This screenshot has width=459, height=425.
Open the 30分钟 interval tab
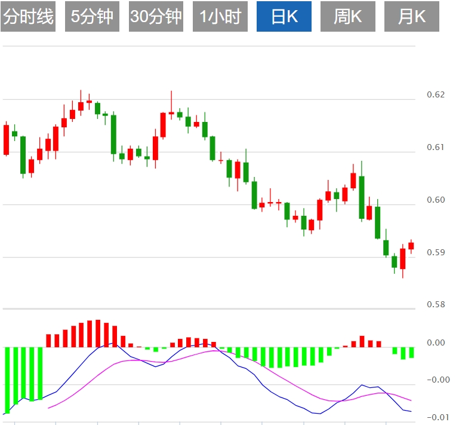click(156, 17)
